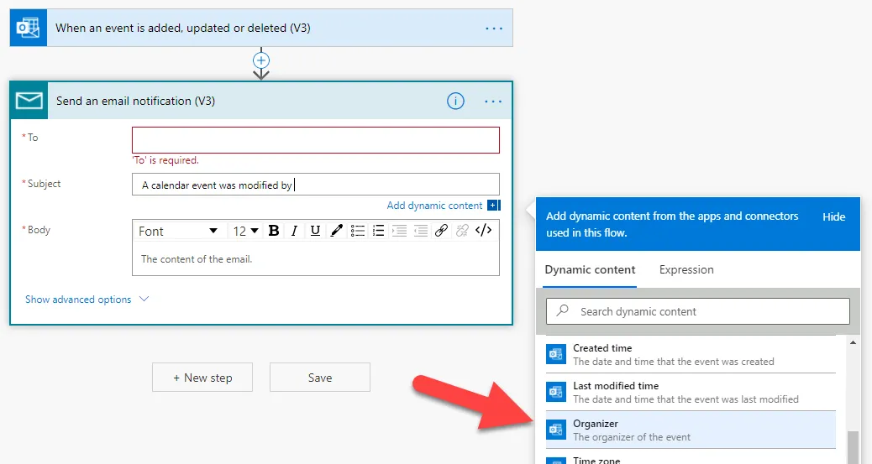Click the Add dynamic content link
The image size is (872, 464).
coord(434,206)
